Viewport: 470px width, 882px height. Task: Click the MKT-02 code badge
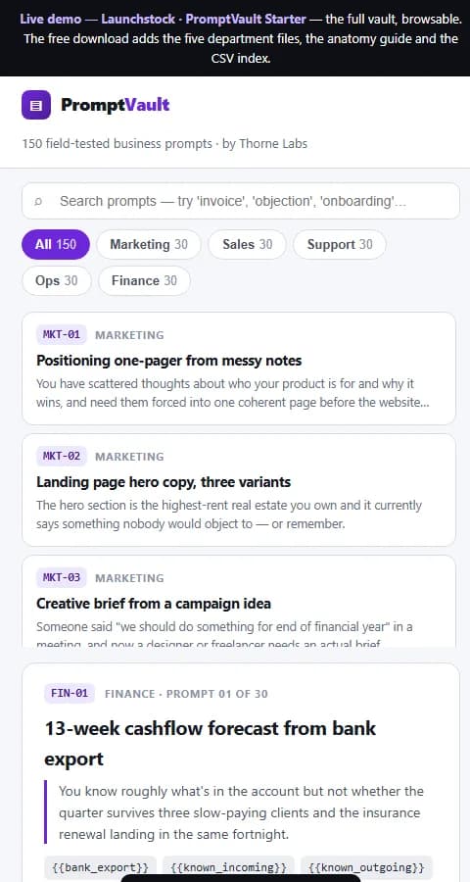click(62, 456)
